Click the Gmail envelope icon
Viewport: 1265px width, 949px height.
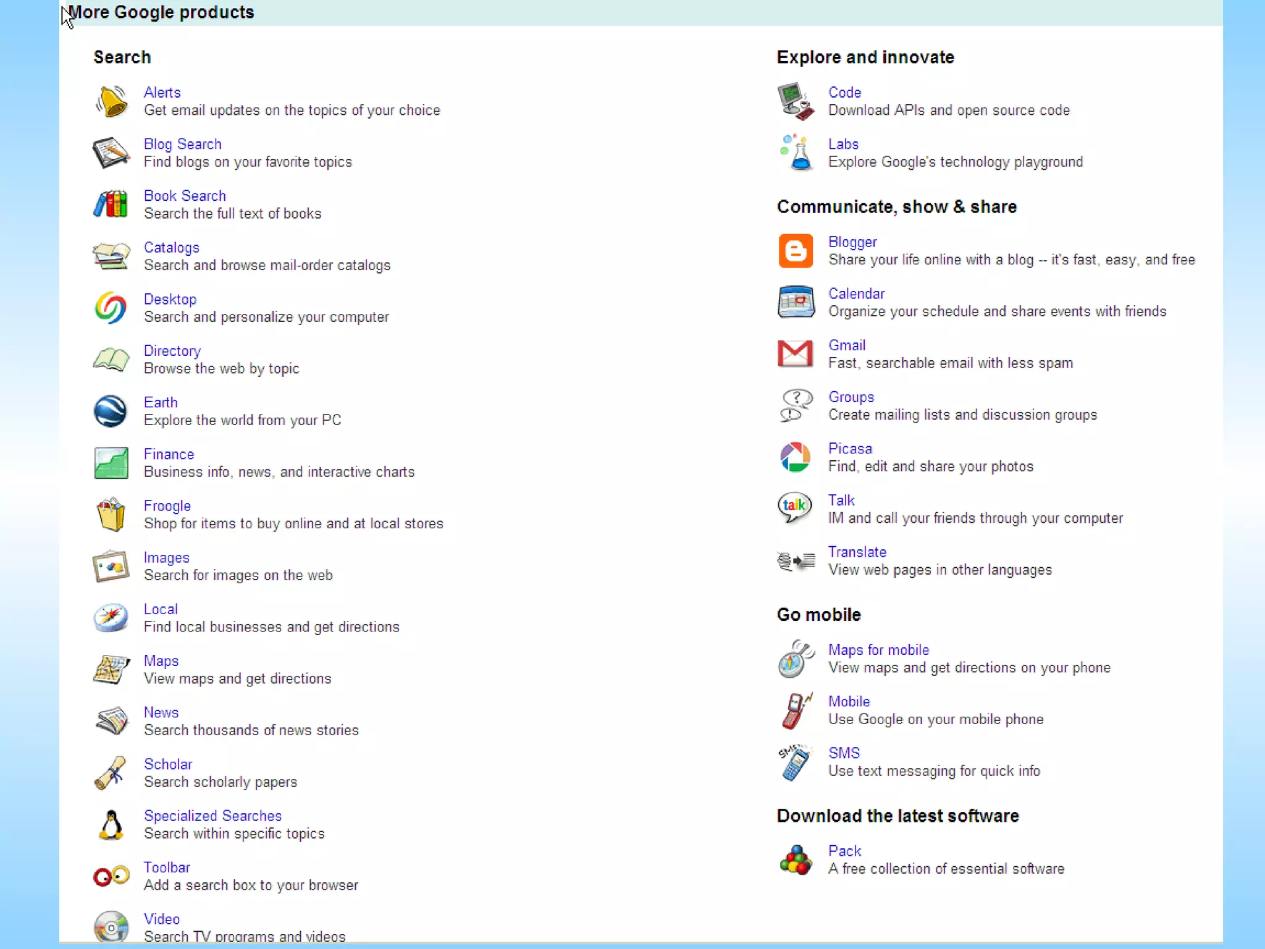pos(795,354)
